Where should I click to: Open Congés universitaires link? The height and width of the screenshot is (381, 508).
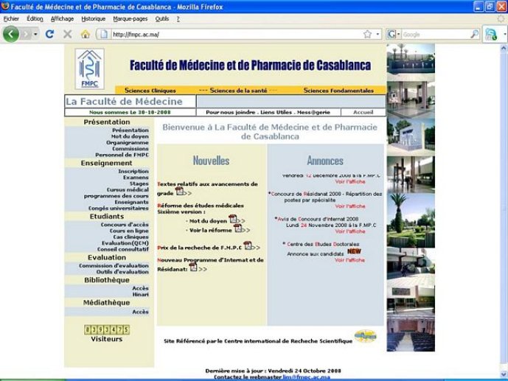118,208
